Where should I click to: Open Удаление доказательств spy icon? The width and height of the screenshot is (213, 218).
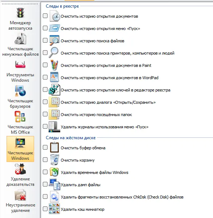20,169
